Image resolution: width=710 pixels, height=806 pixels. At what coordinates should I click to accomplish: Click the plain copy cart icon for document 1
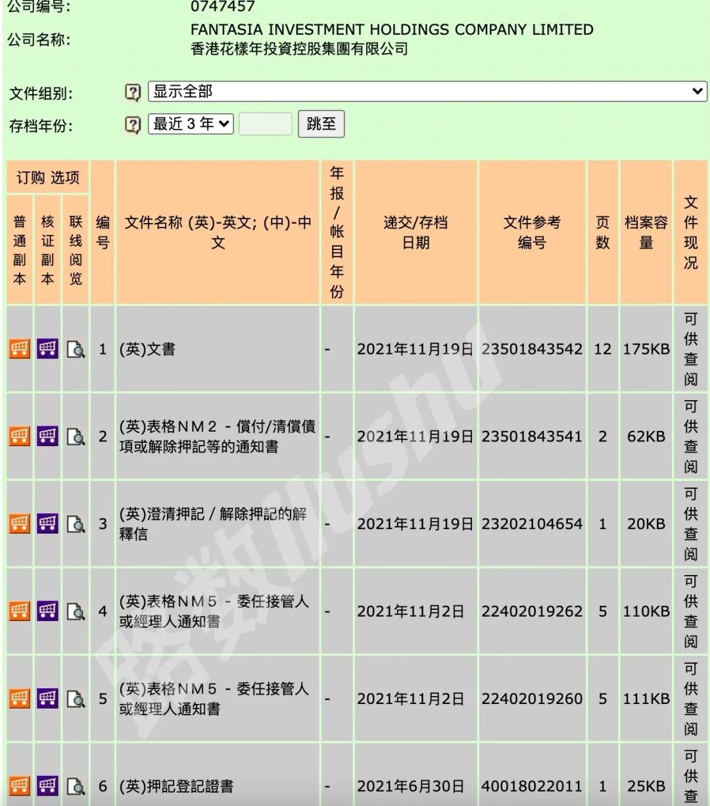click(20, 349)
